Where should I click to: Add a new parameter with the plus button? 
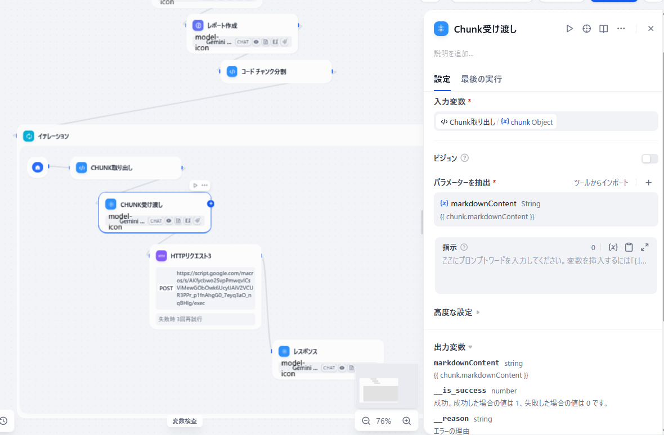(x=648, y=182)
